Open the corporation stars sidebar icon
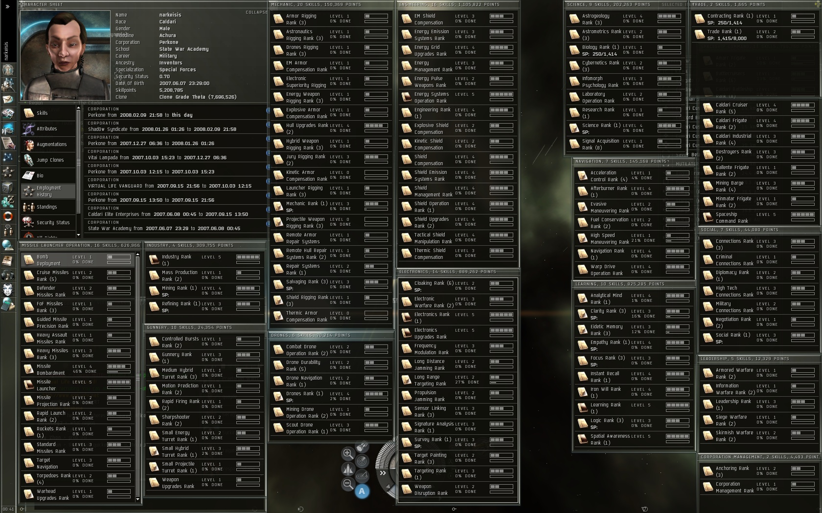822x513 pixels. point(8,172)
